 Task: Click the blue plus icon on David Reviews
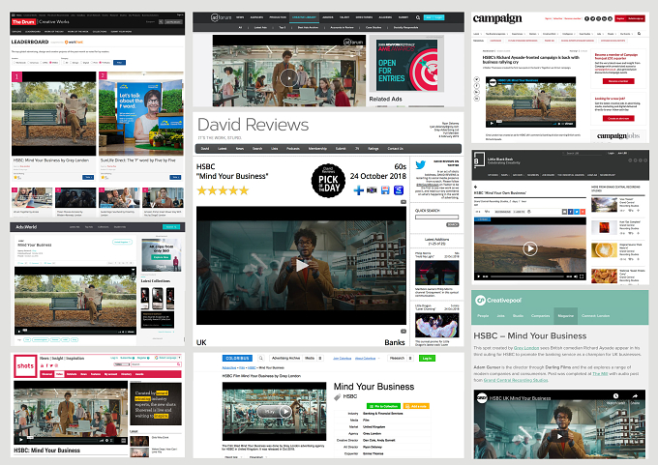(358, 190)
